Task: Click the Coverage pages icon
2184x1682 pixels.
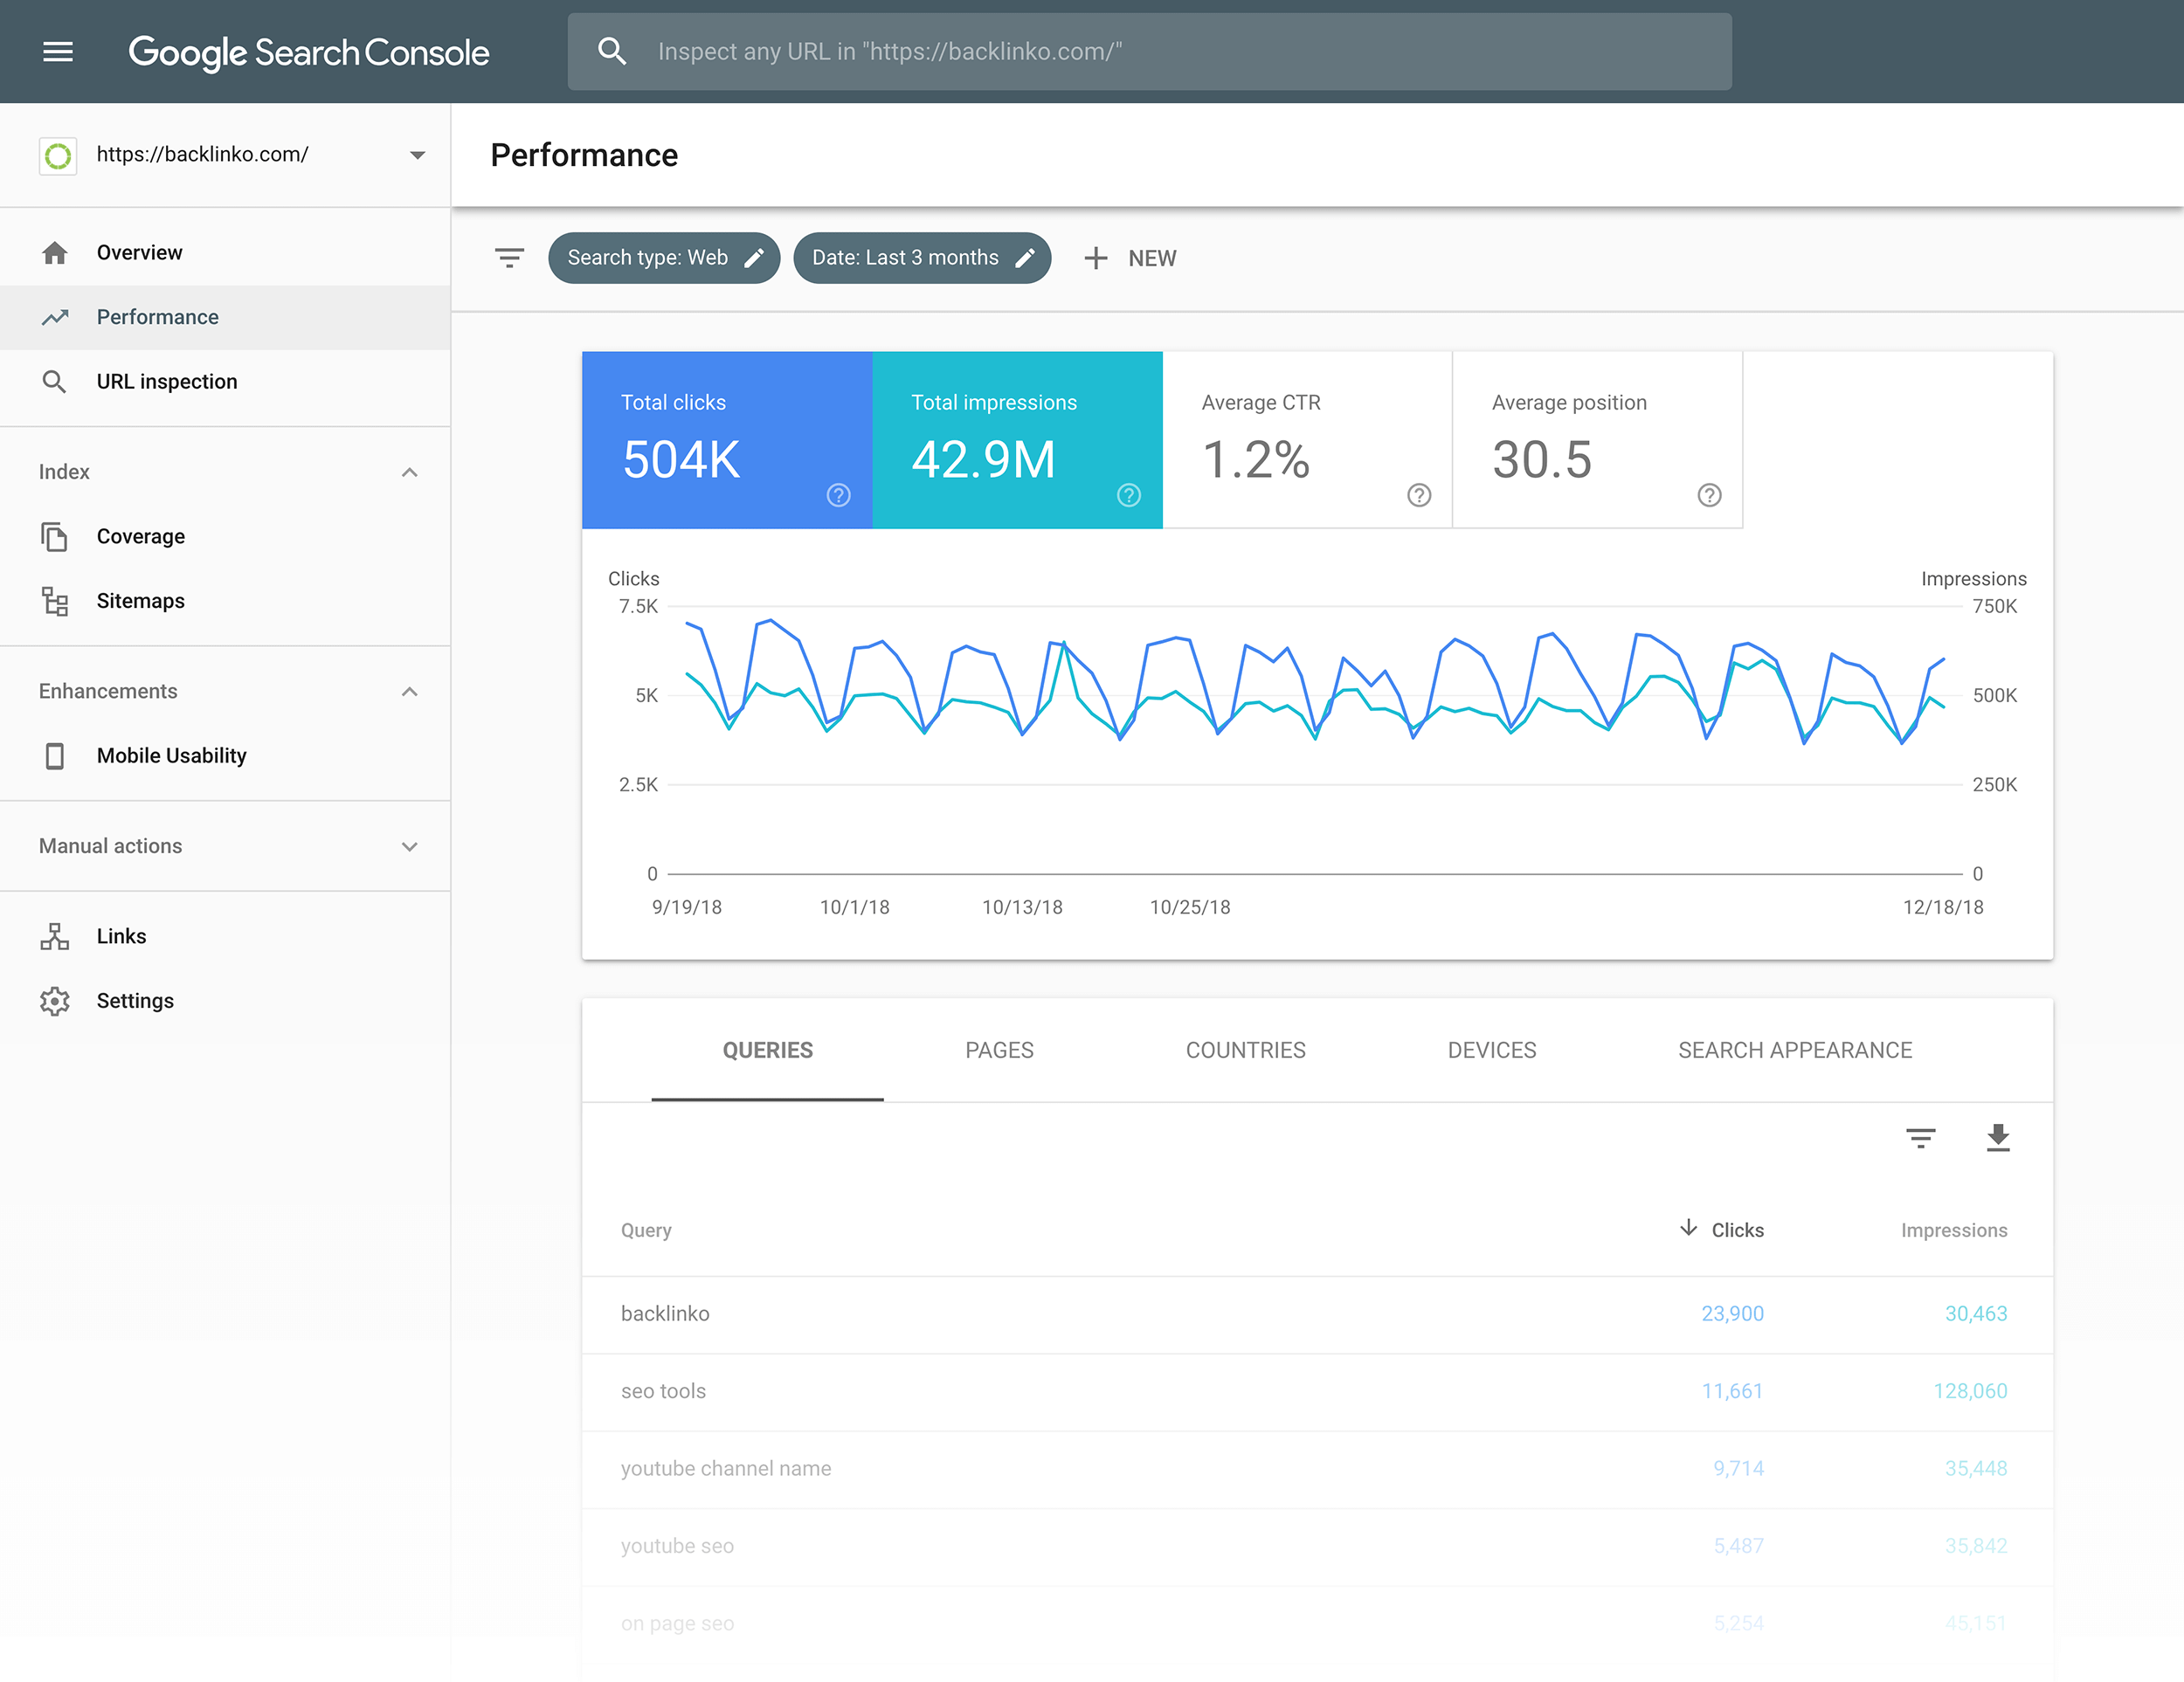Action: point(55,537)
